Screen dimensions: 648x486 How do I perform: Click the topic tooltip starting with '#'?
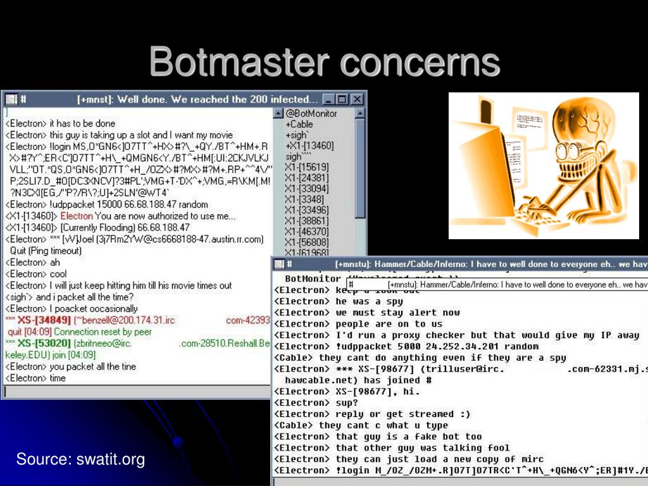point(497,284)
